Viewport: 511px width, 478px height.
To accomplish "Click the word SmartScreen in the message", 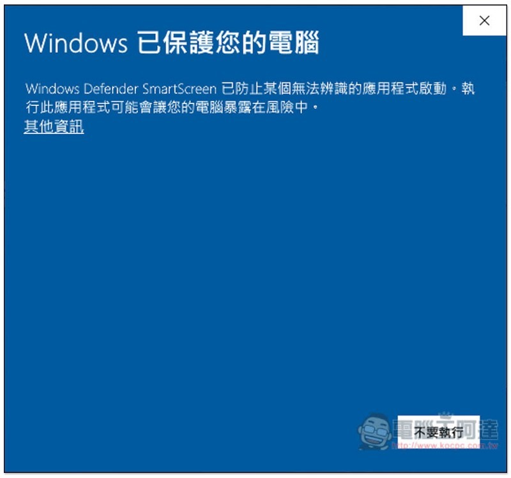I will (x=179, y=89).
